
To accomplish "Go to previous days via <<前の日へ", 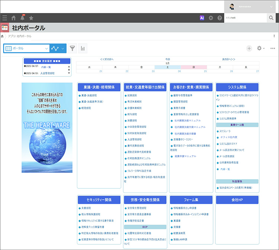I will (x=107, y=59).
